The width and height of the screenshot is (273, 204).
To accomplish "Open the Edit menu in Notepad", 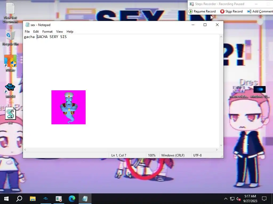I will tap(36, 32).
